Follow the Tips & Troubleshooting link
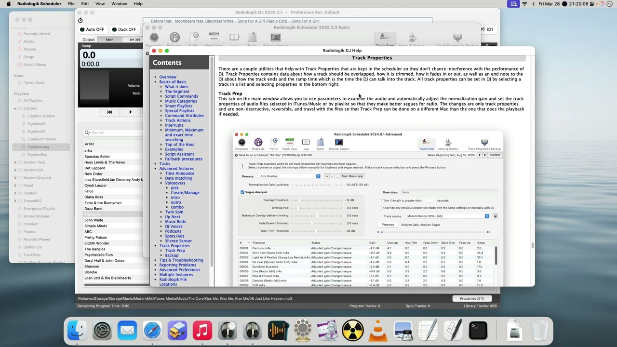Image resolution: width=617 pixels, height=347 pixels. (181, 260)
